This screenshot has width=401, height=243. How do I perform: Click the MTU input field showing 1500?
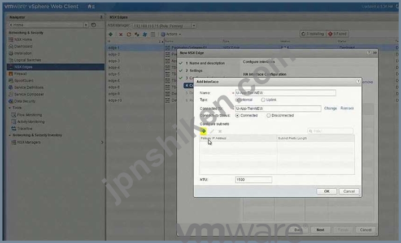click(254, 180)
